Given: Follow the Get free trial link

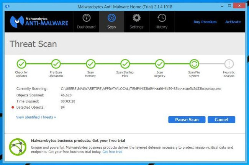Looking at the screenshot, I should (x=112, y=152).
